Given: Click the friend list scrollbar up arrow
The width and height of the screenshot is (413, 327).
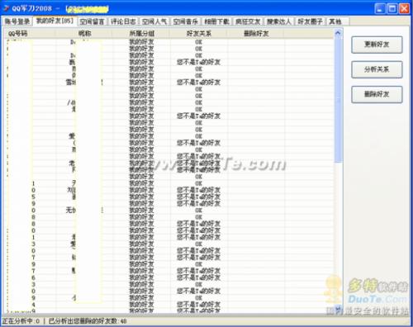Looking at the screenshot, I should pyautogui.click(x=338, y=33).
